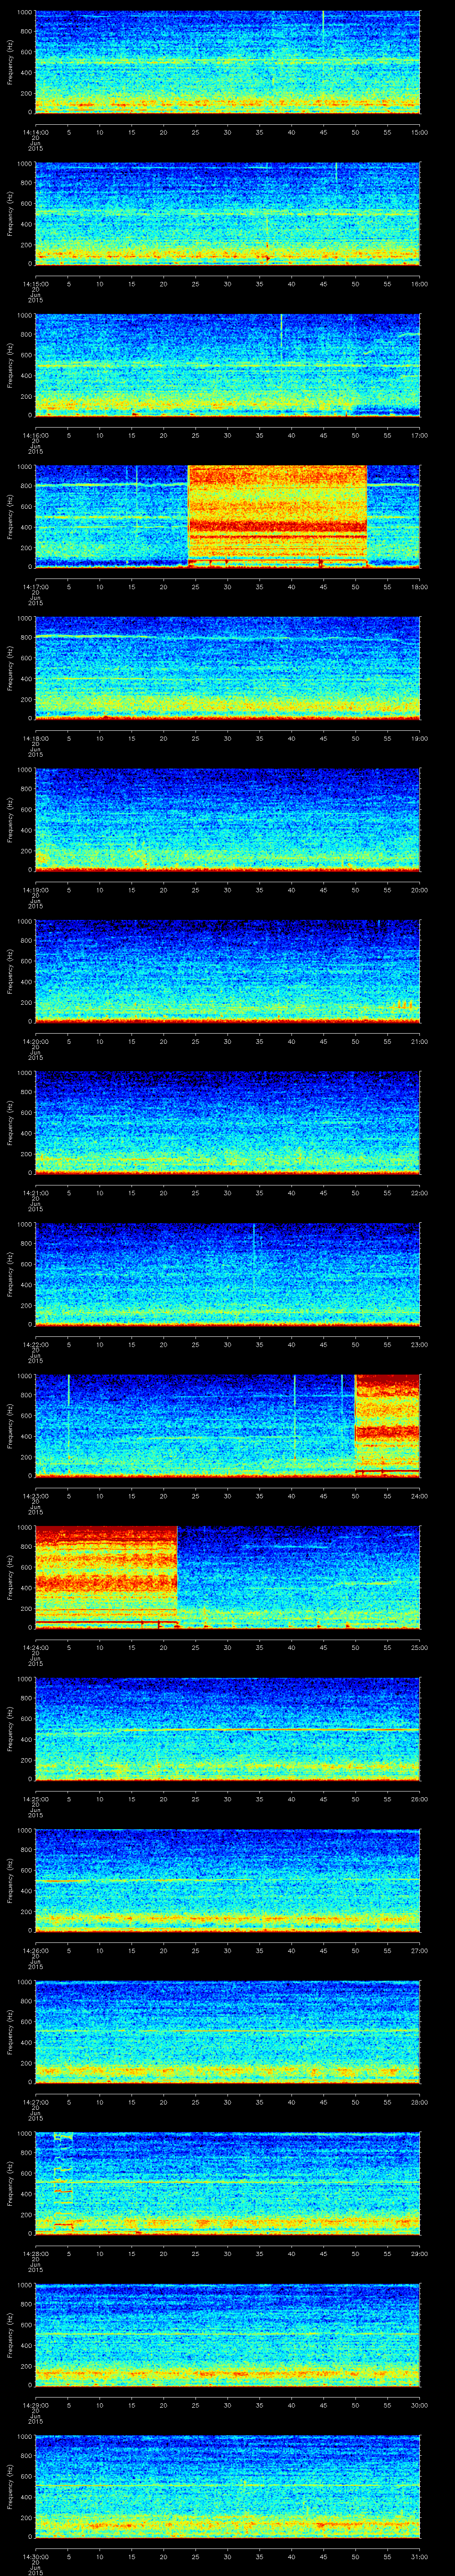The height and width of the screenshot is (2576, 455).
Task: Click the 14:14:00 start time label
Action: (x=35, y=132)
